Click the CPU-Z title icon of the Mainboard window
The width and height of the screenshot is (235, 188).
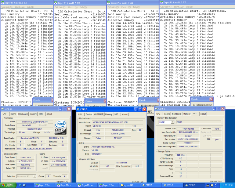[x=78, y=109]
